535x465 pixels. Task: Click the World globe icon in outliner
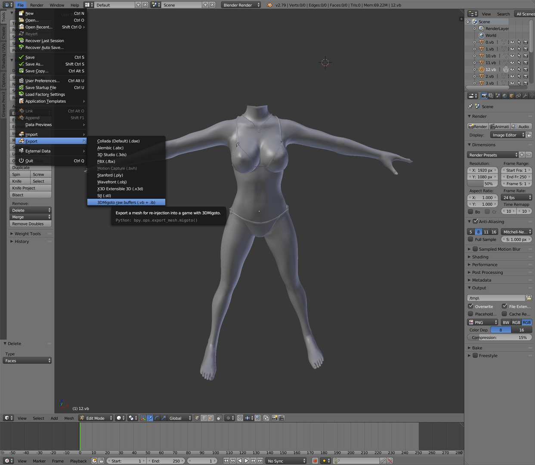[482, 35]
